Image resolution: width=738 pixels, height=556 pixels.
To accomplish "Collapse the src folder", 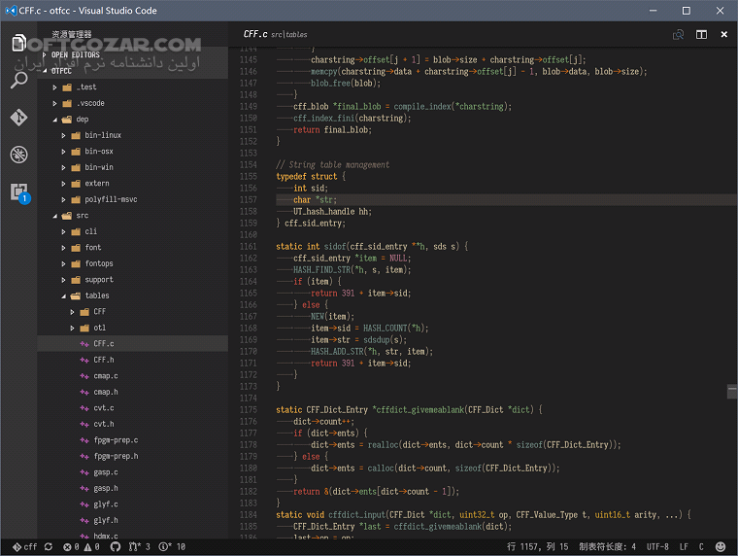I will click(x=133, y=215).
